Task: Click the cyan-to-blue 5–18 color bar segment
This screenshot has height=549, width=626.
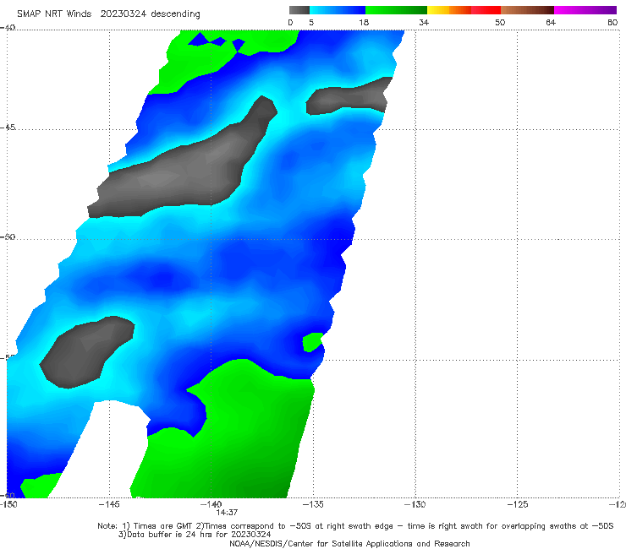Action: pos(338,10)
